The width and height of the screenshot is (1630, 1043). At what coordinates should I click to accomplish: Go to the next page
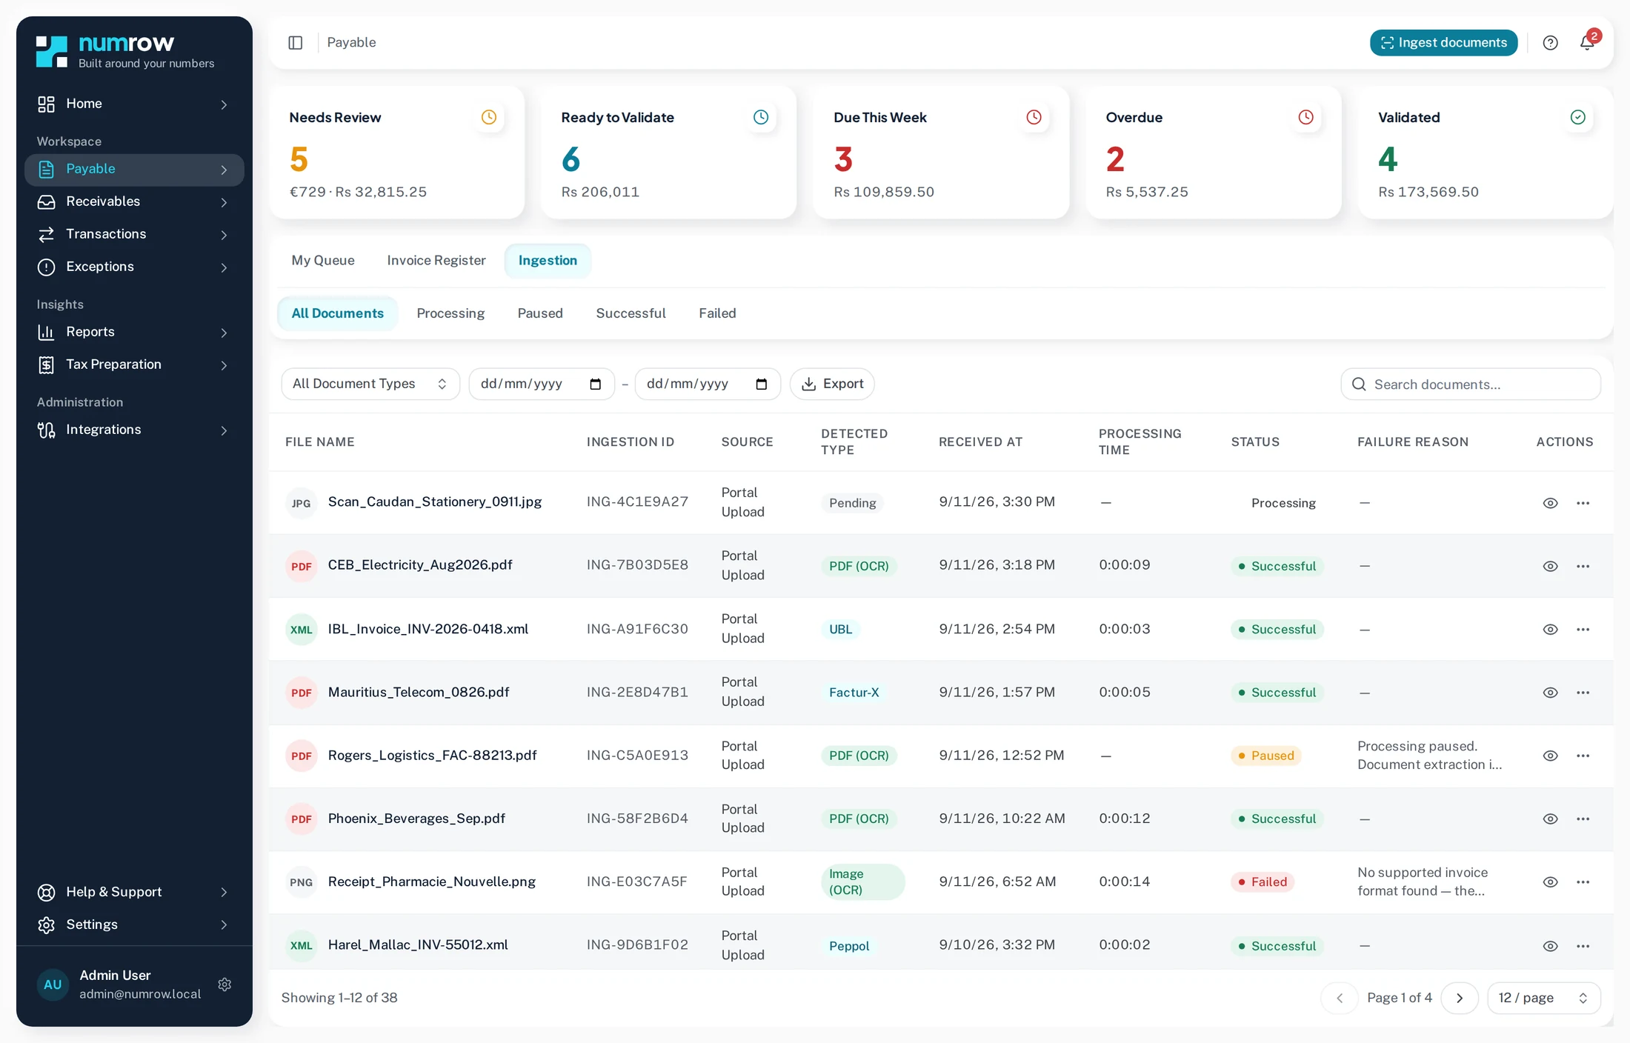1460,998
